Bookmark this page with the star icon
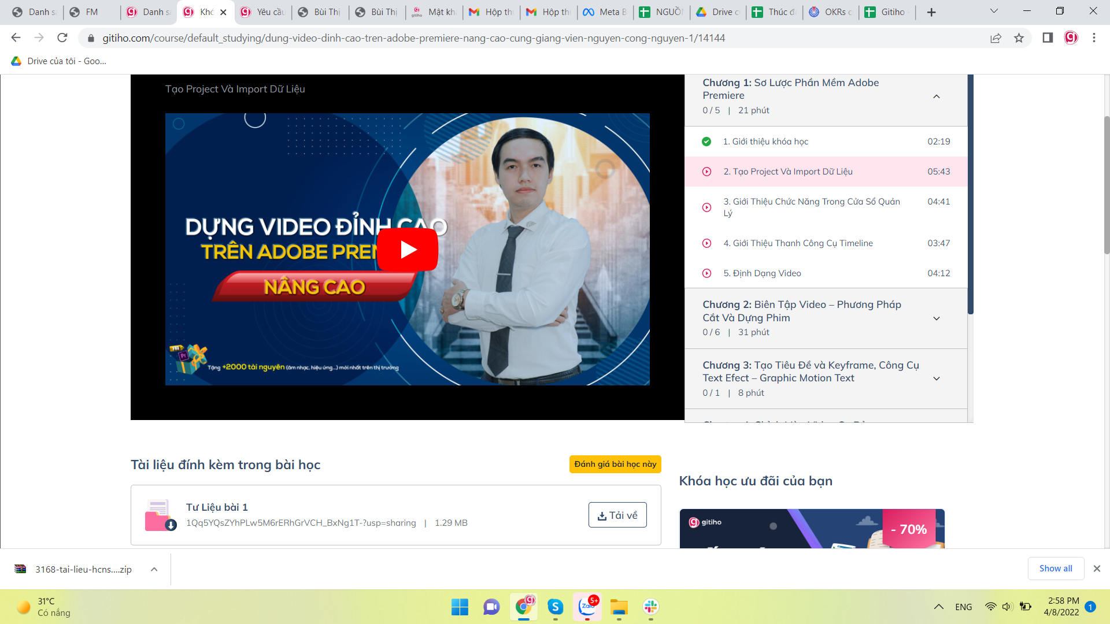Screen dimensions: 1110x624 [x=1019, y=38]
